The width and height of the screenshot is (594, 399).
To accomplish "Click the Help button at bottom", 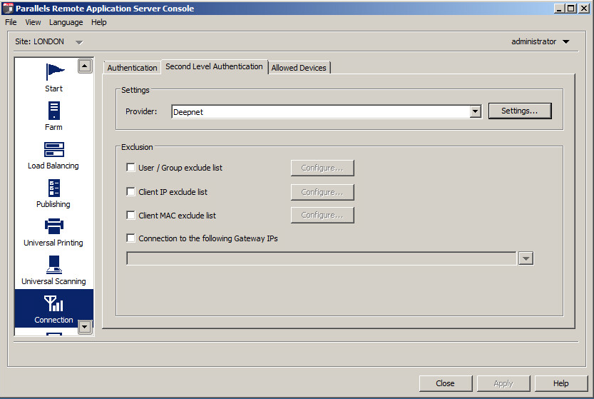I will point(561,383).
